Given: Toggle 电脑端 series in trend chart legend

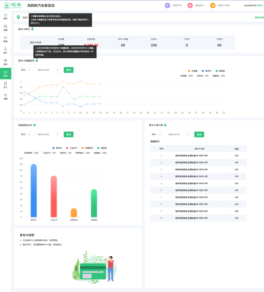Looking at the screenshot, I should coord(220,71).
